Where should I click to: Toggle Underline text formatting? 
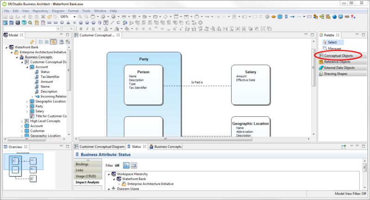pyautogui.click(x=93, y=29)
